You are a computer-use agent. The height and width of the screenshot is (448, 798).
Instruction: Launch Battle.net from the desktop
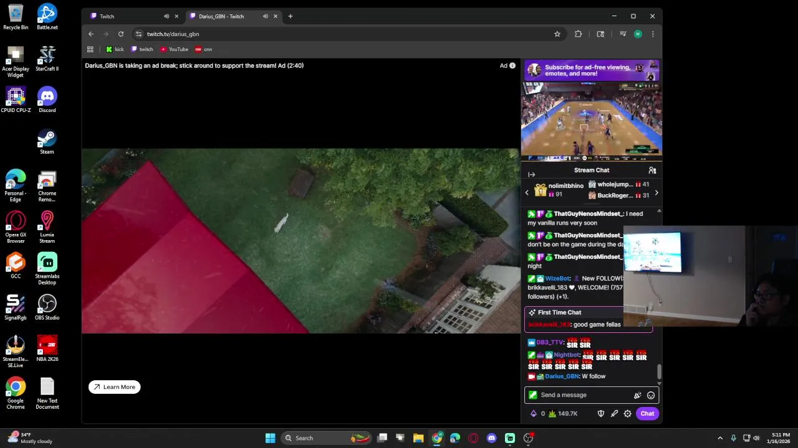(47, 17)
